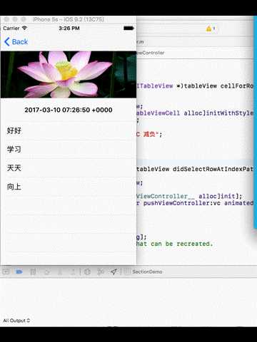Tap the Back button in the simulator
The height and width of the screenshot is (342, 257).
tap(16, 42)
